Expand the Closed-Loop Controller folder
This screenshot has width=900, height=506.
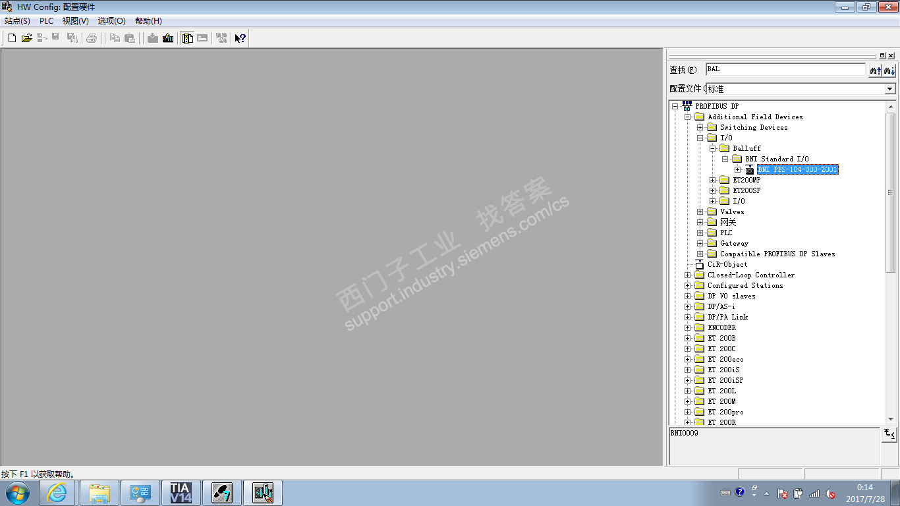[x=687, y=275]
